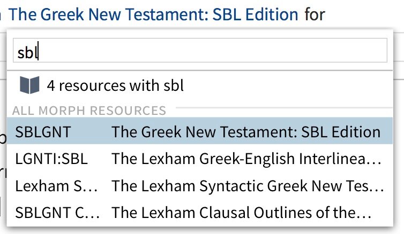Click the list title "The Greek New Testament: SBL Edition"
Image resolution: width=404 pixels, height=234 pixels.
(x=246, y=132)
